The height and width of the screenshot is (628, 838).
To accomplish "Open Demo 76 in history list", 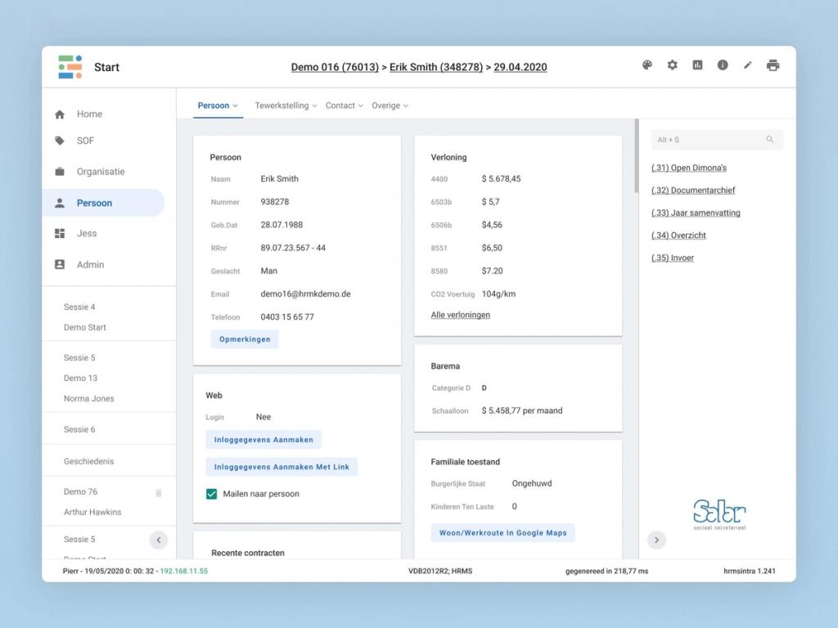I will pyautogui.click(x=80, y=491).
